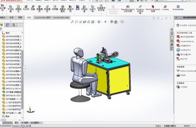Open 质量属性 mass properties

pyautogui.click(x=39, y=9)
